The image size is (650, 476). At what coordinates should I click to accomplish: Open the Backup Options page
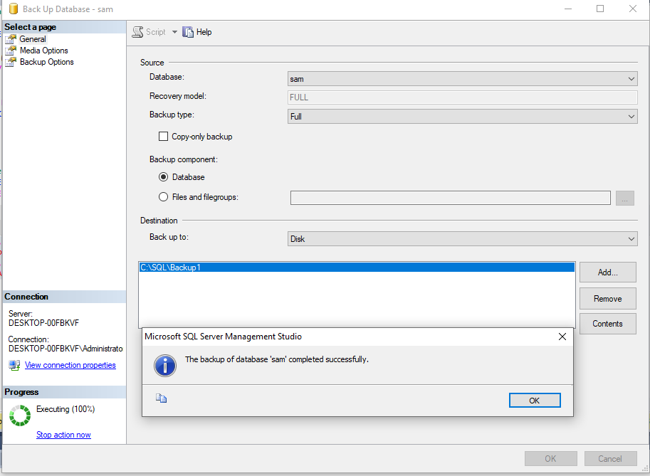pos(47,62)
